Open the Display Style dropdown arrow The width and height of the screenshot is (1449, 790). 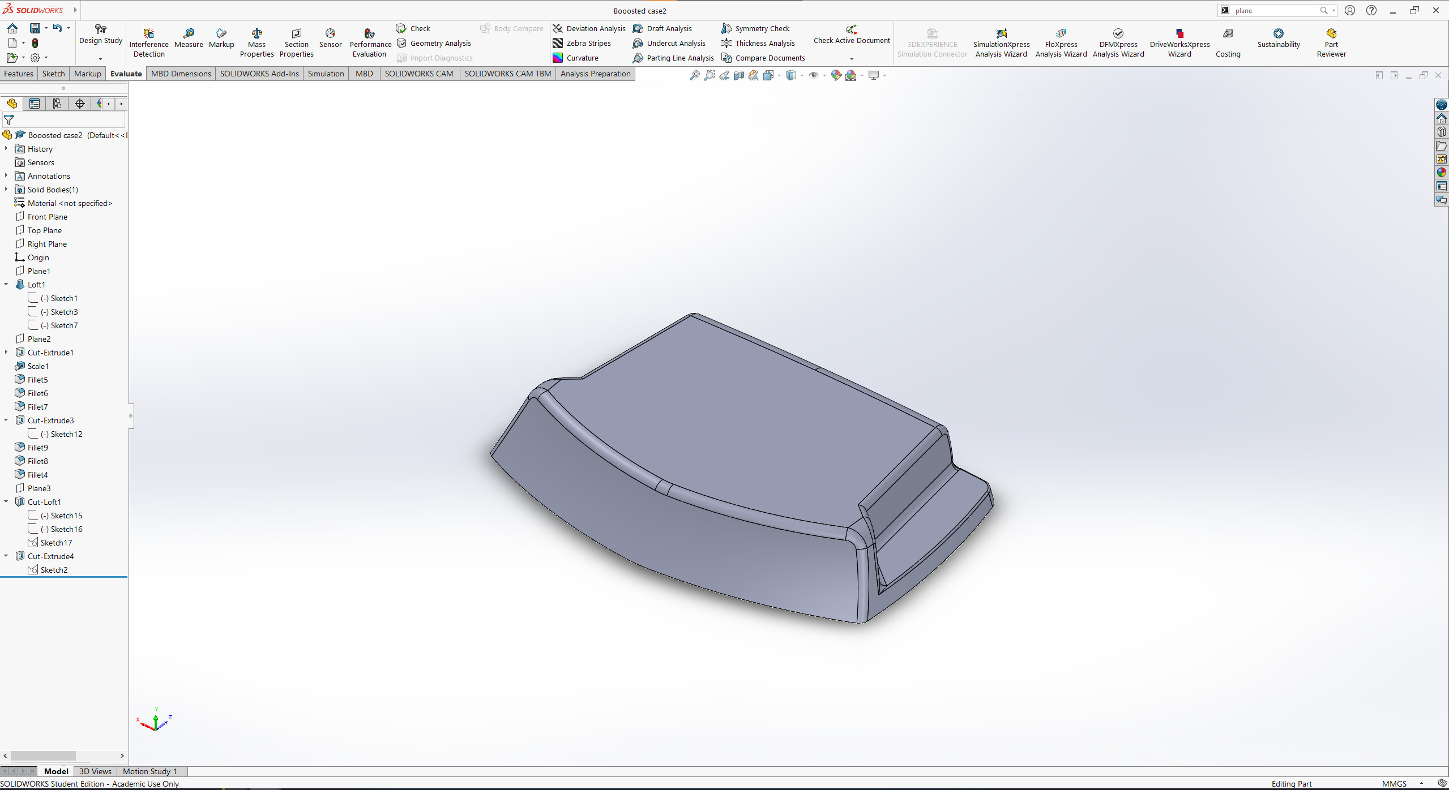(x=802, y=75)
